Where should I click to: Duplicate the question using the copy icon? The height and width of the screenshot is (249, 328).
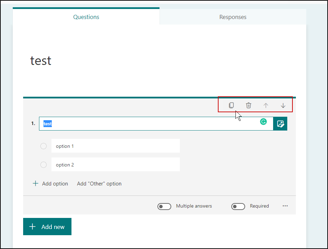pyautogui.click(x=231, y=105)
